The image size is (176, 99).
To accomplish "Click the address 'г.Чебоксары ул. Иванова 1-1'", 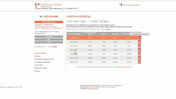I will (x=51, y=28).
